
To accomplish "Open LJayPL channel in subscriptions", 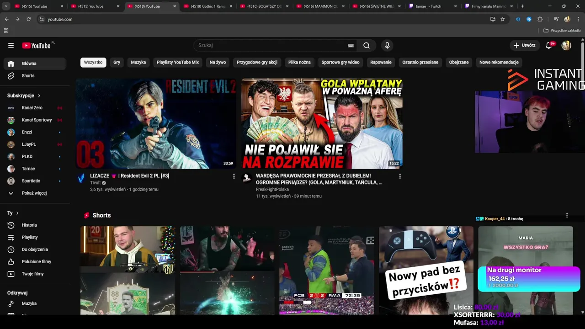I will (x=35, y=144).
